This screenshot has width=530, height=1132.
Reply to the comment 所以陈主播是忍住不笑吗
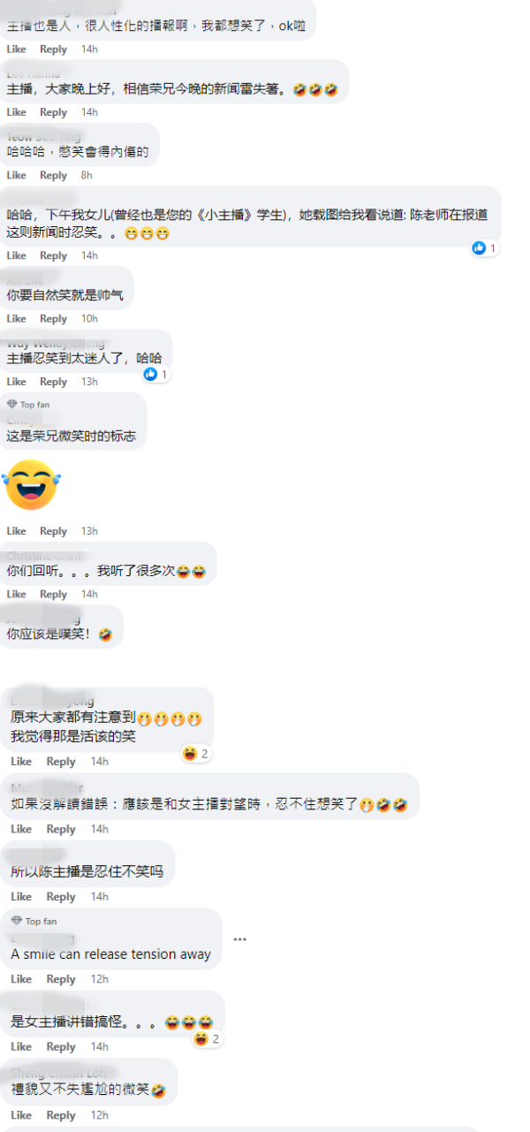[61, 897]
